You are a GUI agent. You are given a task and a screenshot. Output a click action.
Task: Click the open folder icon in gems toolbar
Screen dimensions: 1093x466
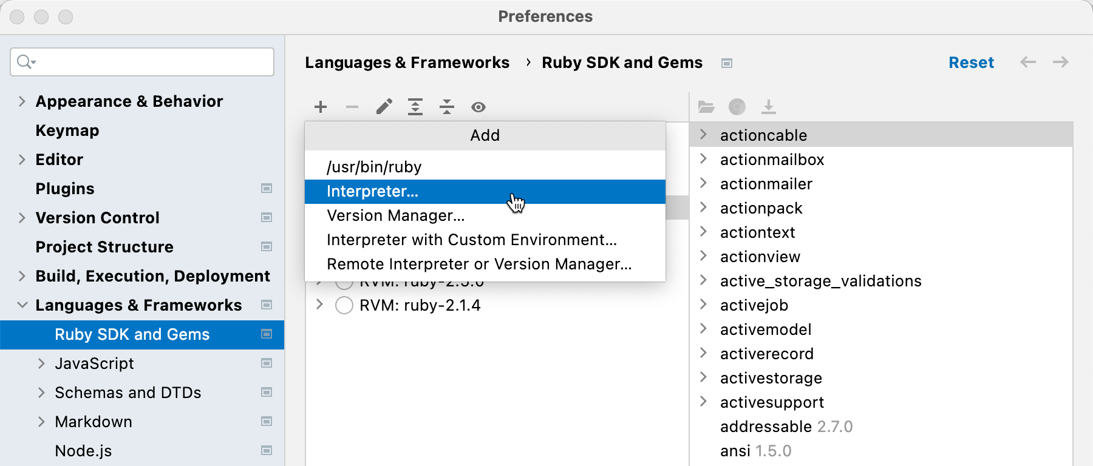706,107
